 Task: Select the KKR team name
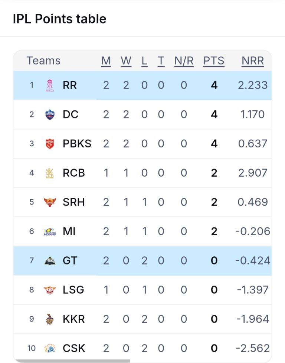(73, 319)
